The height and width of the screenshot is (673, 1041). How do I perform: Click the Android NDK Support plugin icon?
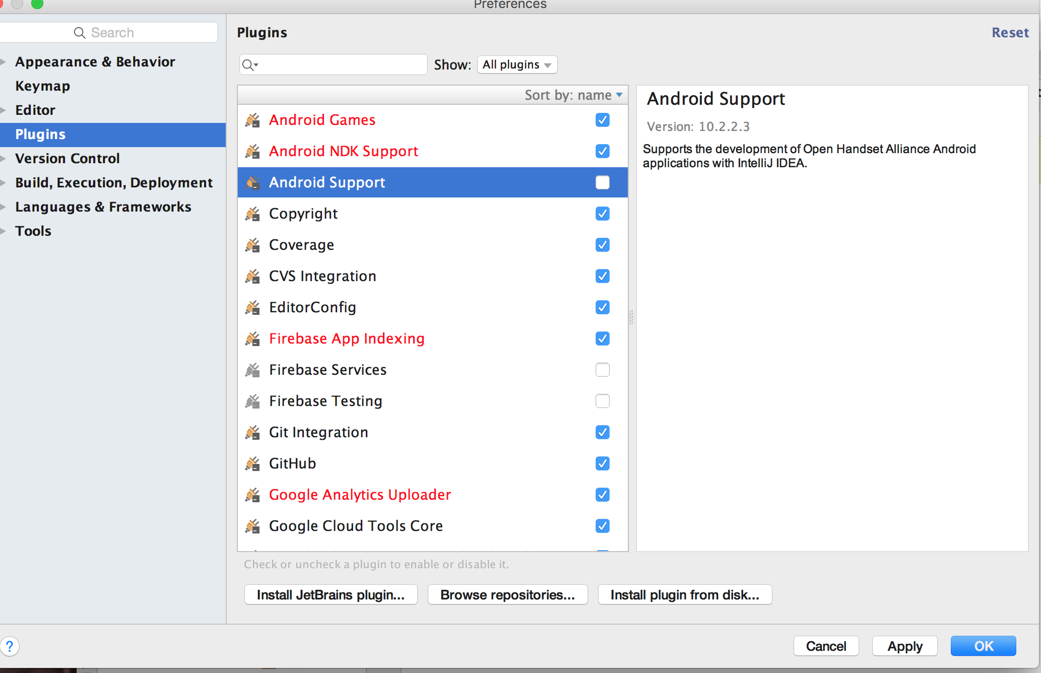coord(252,151)
